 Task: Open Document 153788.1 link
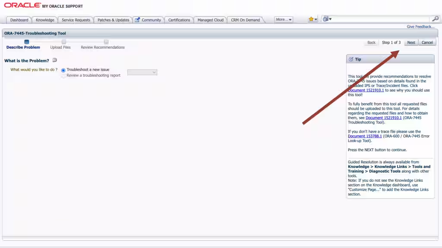(x=365, y=136)
